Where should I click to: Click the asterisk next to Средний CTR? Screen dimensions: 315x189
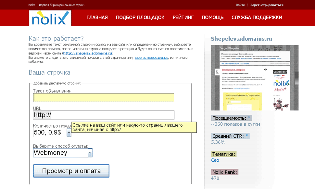click(x=247, y=136)
